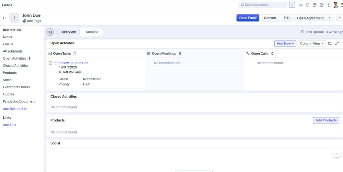Click the Closed Activities section heading

pyautogui.click(x=63, y=97)
